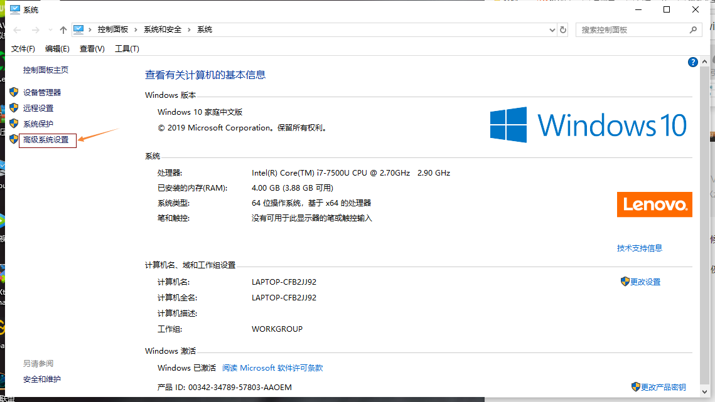Close the 系统 window
This screenshot has width=715, height=402.
696,9
